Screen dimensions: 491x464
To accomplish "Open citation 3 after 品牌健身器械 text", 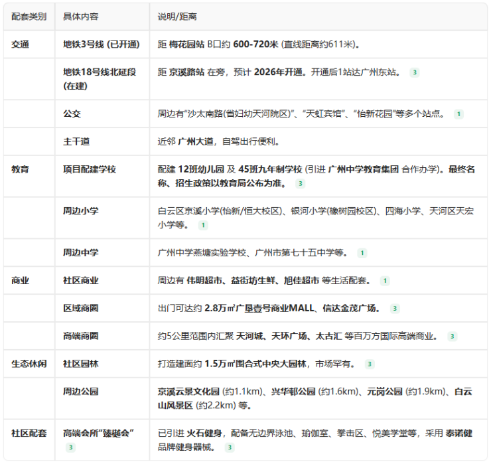I will click(228, 447).
